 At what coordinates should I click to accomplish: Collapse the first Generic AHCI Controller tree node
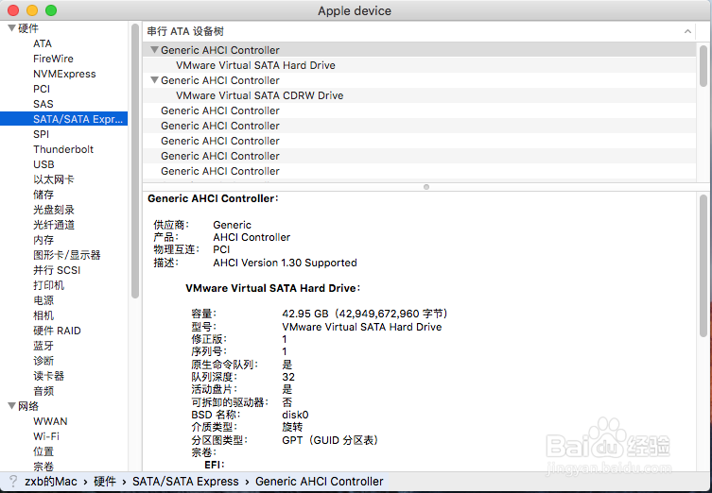coord(154,50)
